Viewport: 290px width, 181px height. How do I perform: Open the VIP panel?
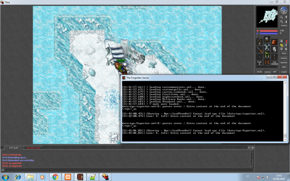pyautogui.click(x=274, y=72)
